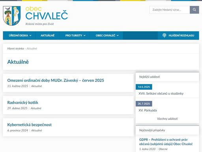Click Aktuálně in the breadcrumb trail
Image resolution: width=202 pixels, height=152 pixels.
[32, 49]
